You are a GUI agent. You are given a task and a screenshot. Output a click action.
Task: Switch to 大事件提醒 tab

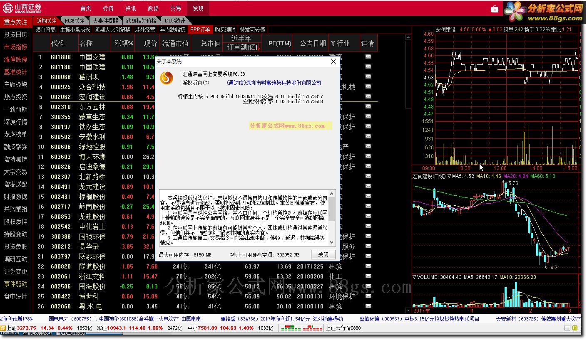coord(105,21)
